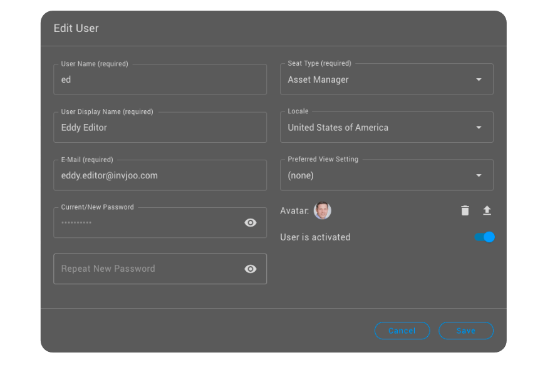Reveal the Repeat New Password field text
Image resolution: width=555 pixels, height=370 pixels.
pyautogui.click(x=251, y=269)
